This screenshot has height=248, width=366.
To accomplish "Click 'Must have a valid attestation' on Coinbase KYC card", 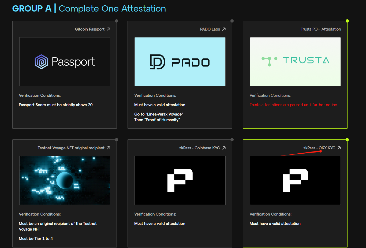I will point(160,224).
